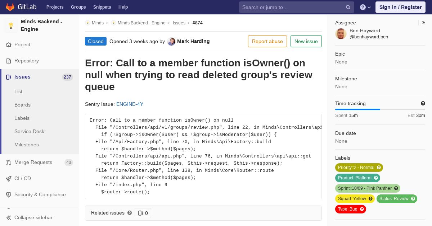This screenshot has height=226, width=432.
Task: Open Help in the top navigation
Action: point(123,7)
